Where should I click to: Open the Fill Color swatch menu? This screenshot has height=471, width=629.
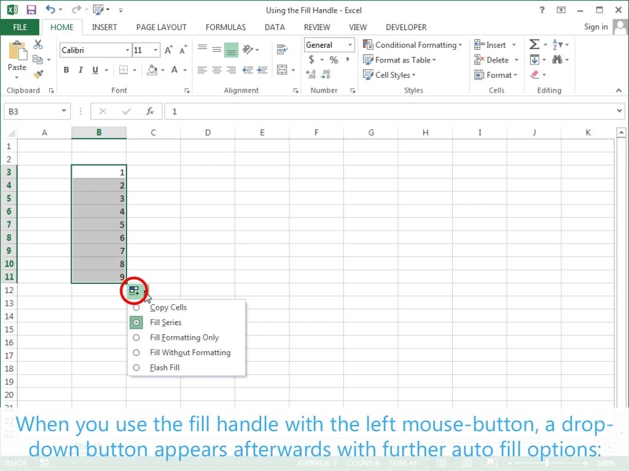(161, 70)
